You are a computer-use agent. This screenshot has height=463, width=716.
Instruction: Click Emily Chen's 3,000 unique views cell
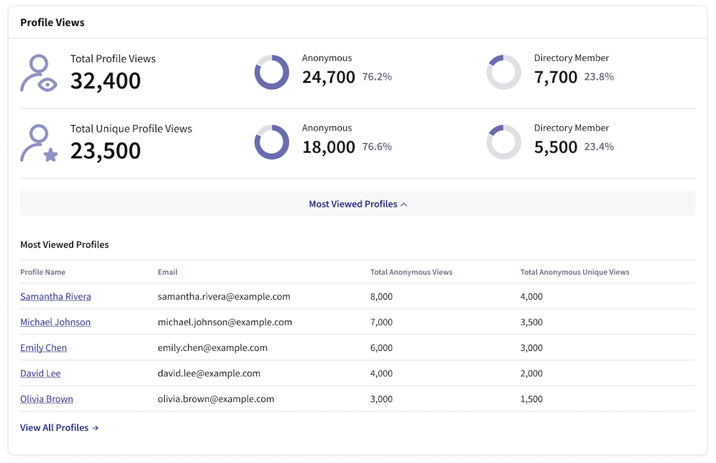tap(532, 348)
